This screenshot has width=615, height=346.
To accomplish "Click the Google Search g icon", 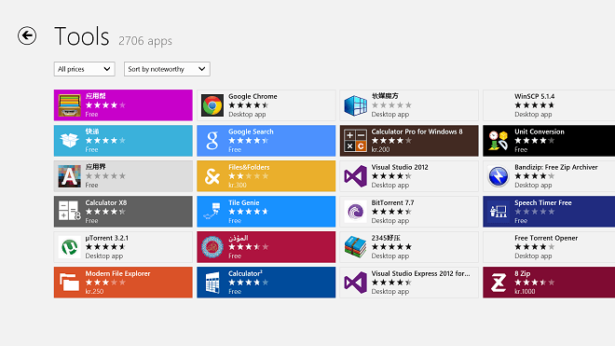I will 212,141.
